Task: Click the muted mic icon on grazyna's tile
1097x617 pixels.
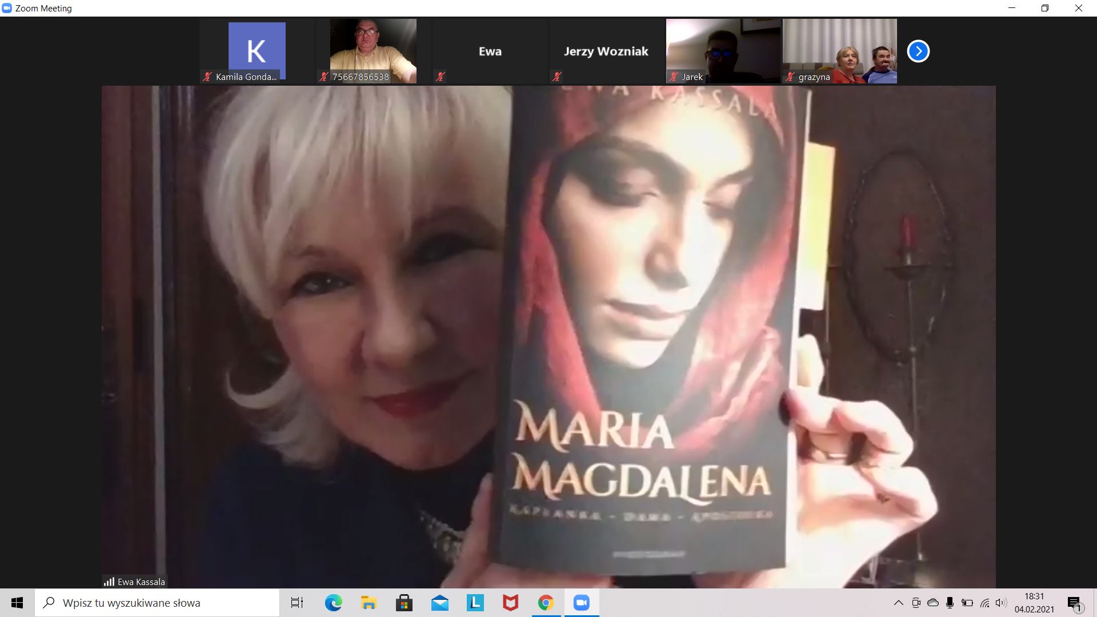Action: pos(790,77)
